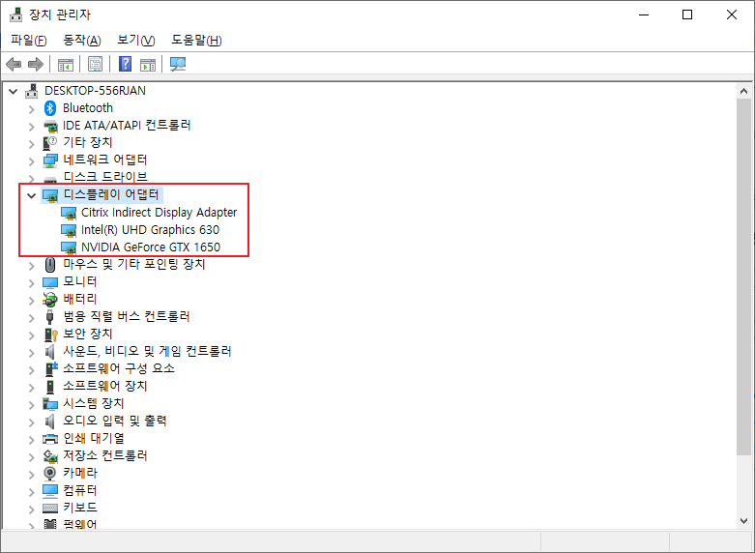Click the 디스플레이 어댑터 category icon
Screen dimensions: 755x553
(x=50, y=195)
